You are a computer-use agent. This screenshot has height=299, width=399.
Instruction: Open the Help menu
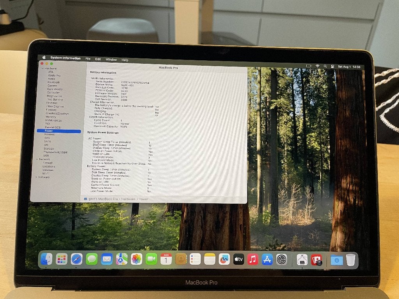click(125, 60)
